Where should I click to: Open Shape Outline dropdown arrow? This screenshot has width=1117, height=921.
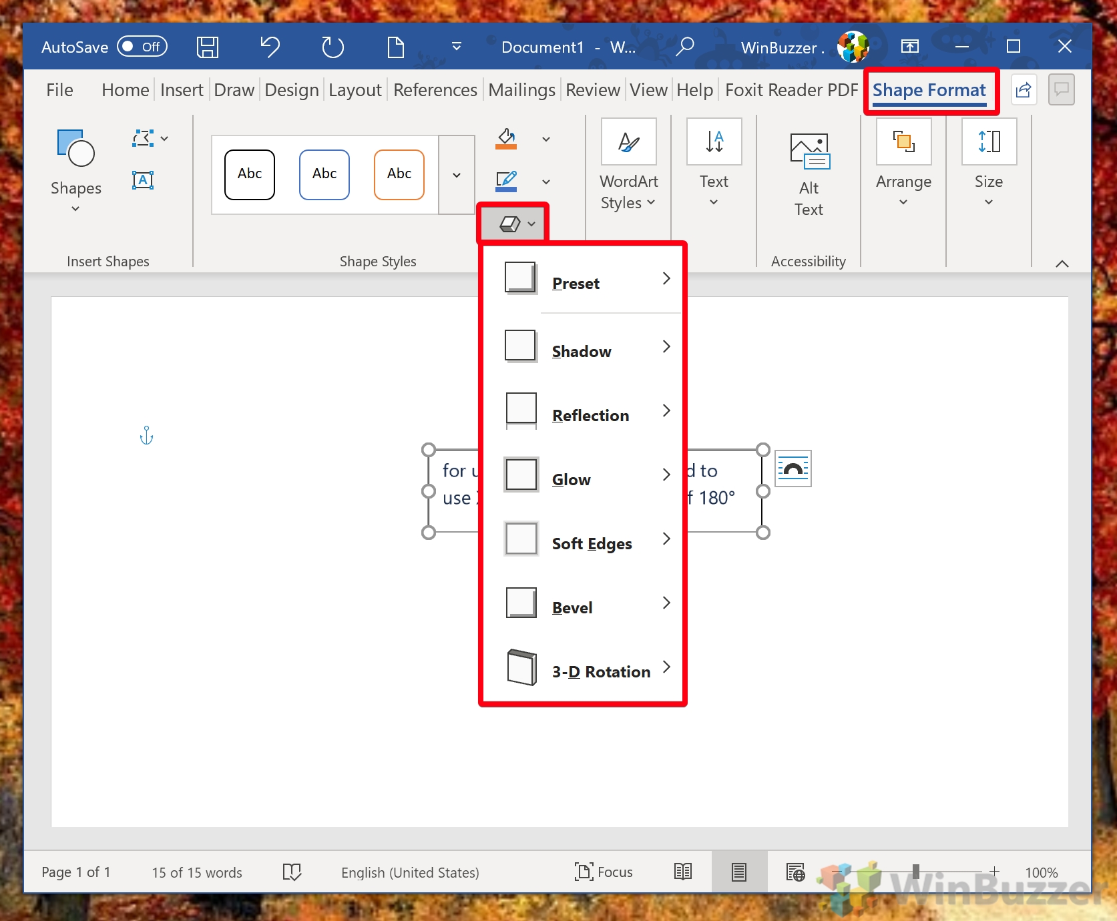pos(546,182)
